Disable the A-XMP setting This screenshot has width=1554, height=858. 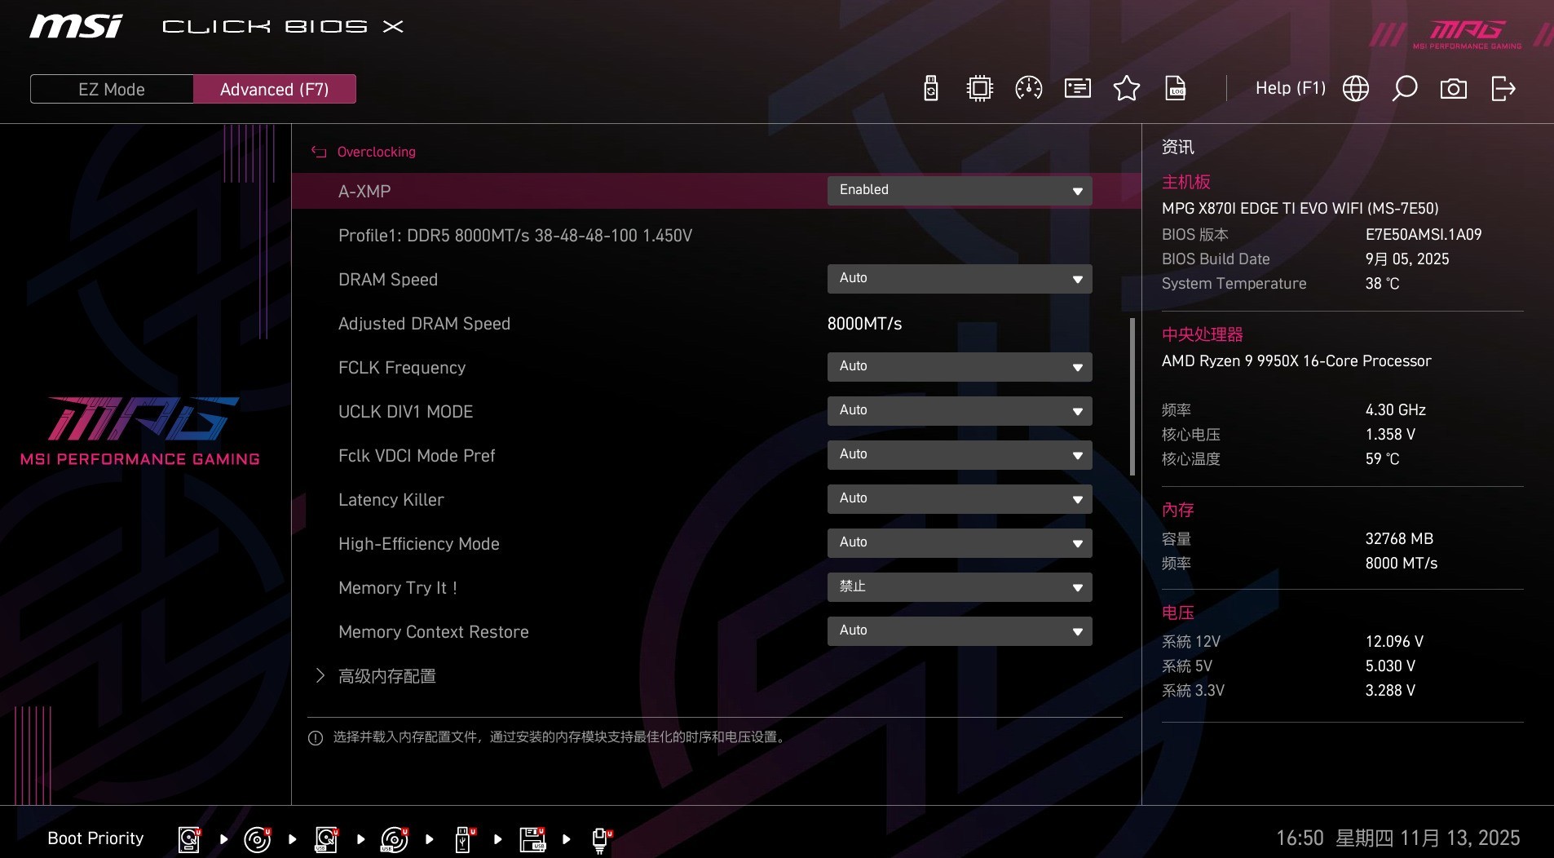point(959,190)
